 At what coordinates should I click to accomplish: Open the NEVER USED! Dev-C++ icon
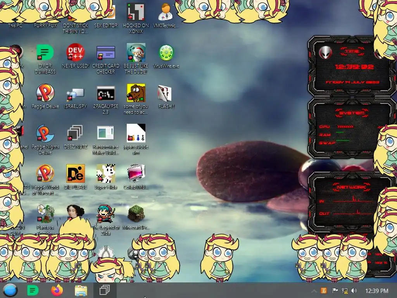tap(75, 52)
